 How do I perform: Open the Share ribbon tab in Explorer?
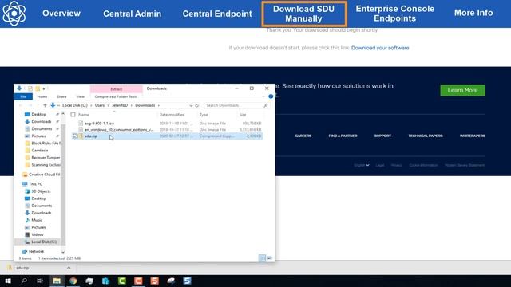[61, 96]
